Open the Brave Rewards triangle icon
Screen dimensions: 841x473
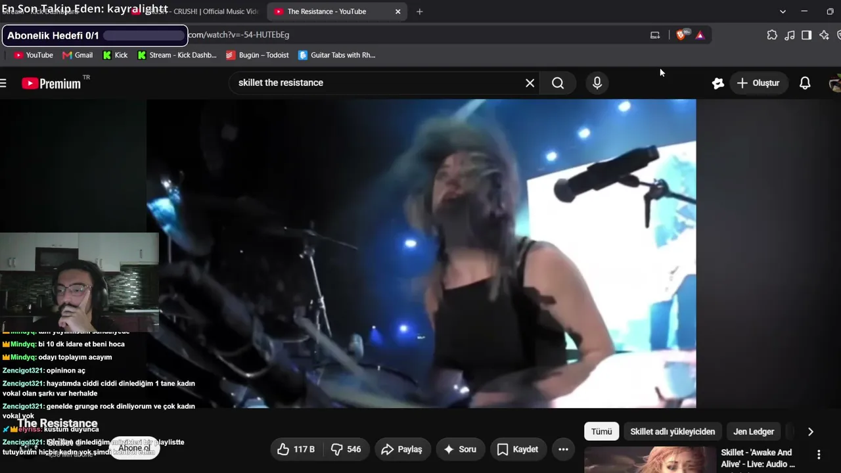[x=700, y=35]
